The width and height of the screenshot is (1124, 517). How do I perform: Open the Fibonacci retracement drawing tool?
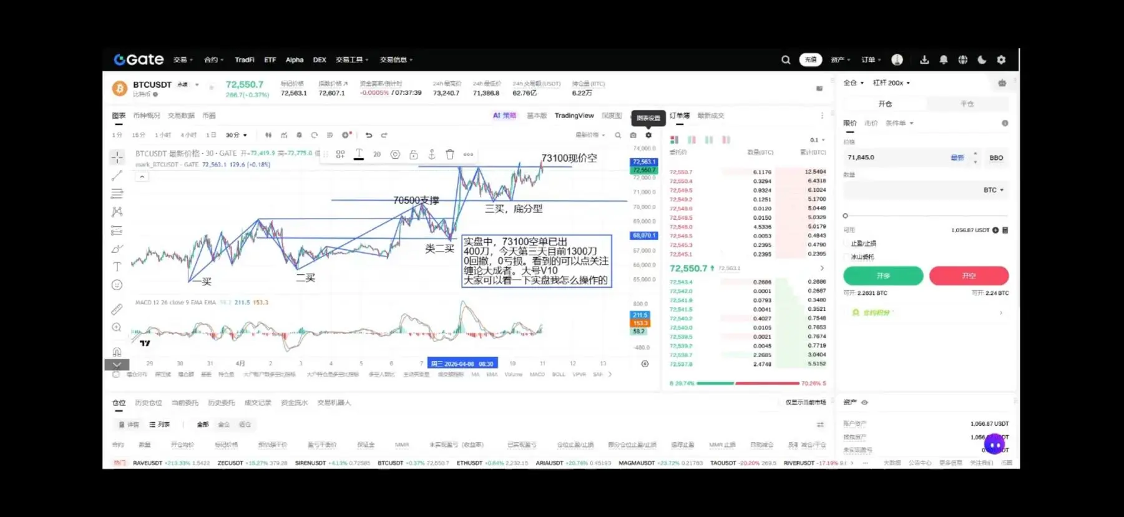(117, 194)
